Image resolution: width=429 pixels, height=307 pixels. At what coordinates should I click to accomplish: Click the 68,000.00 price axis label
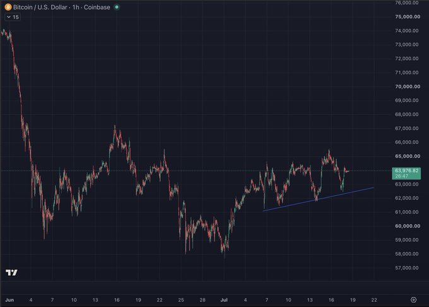[407, 114]
